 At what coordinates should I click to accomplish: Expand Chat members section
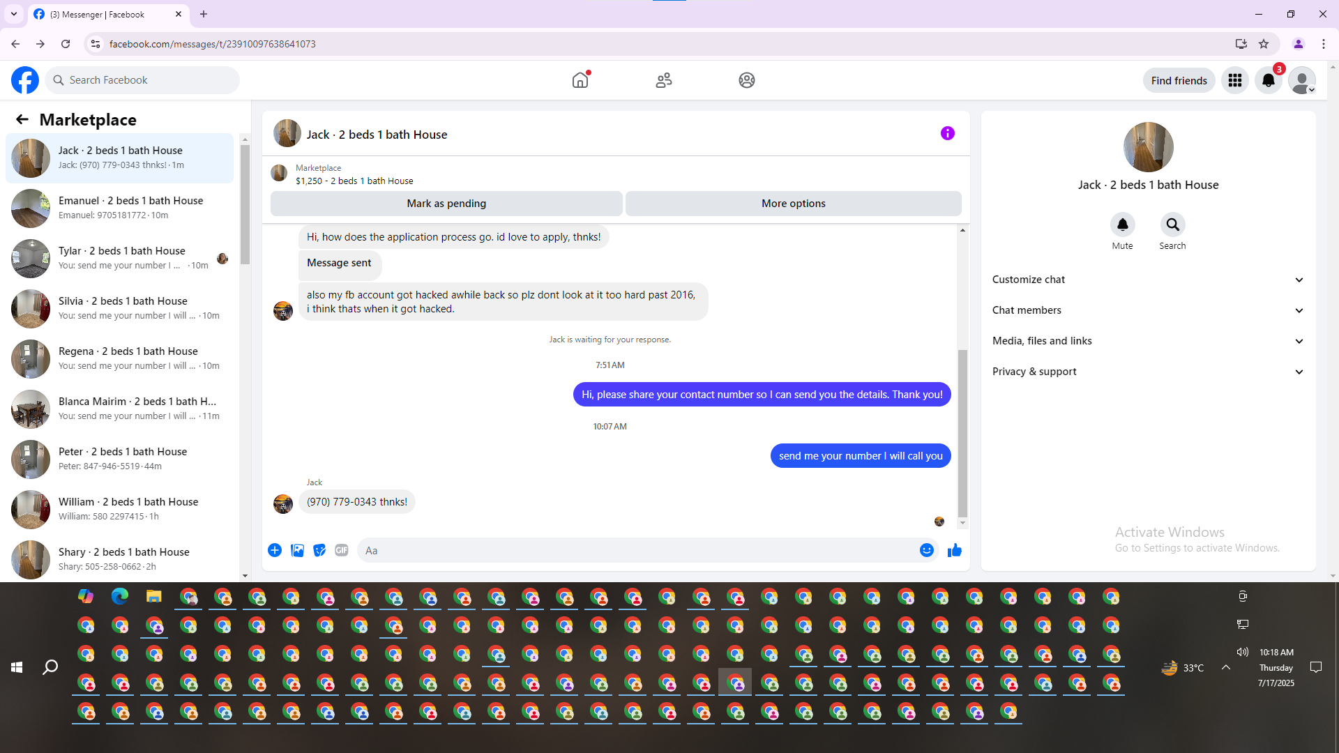(1148, 310)
